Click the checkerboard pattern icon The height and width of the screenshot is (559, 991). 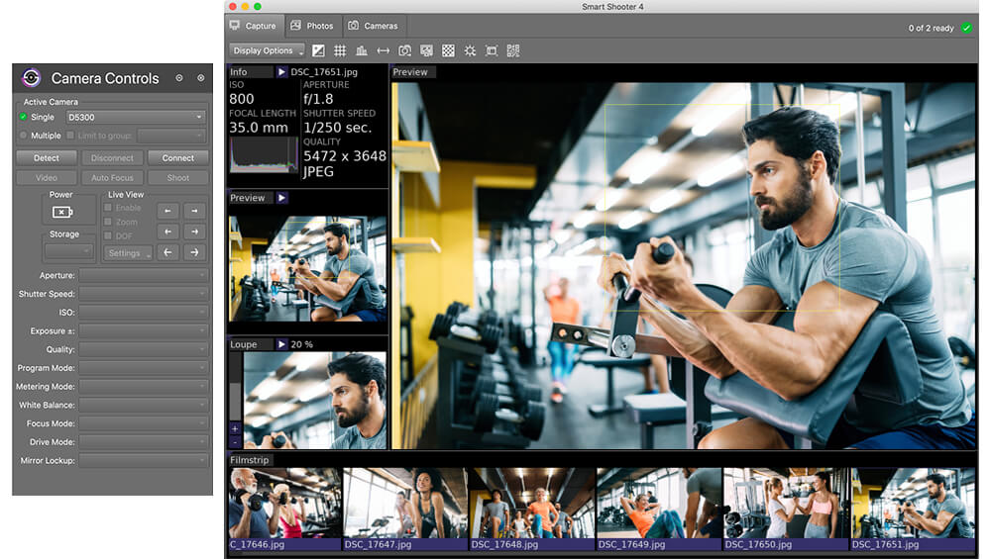tap(448, 50)
